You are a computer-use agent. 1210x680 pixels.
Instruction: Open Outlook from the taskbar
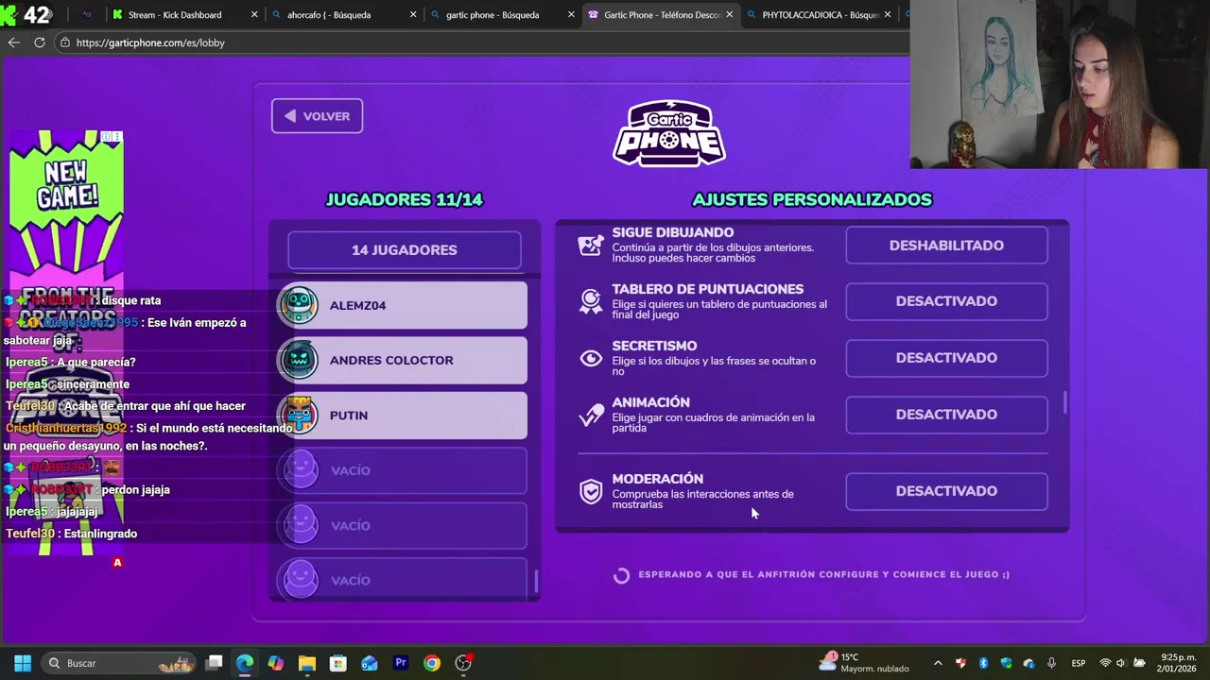tap(370, 663)
